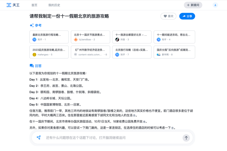
Task: Toggle the 喜欢 like button
Action: [x=168, y=16]
